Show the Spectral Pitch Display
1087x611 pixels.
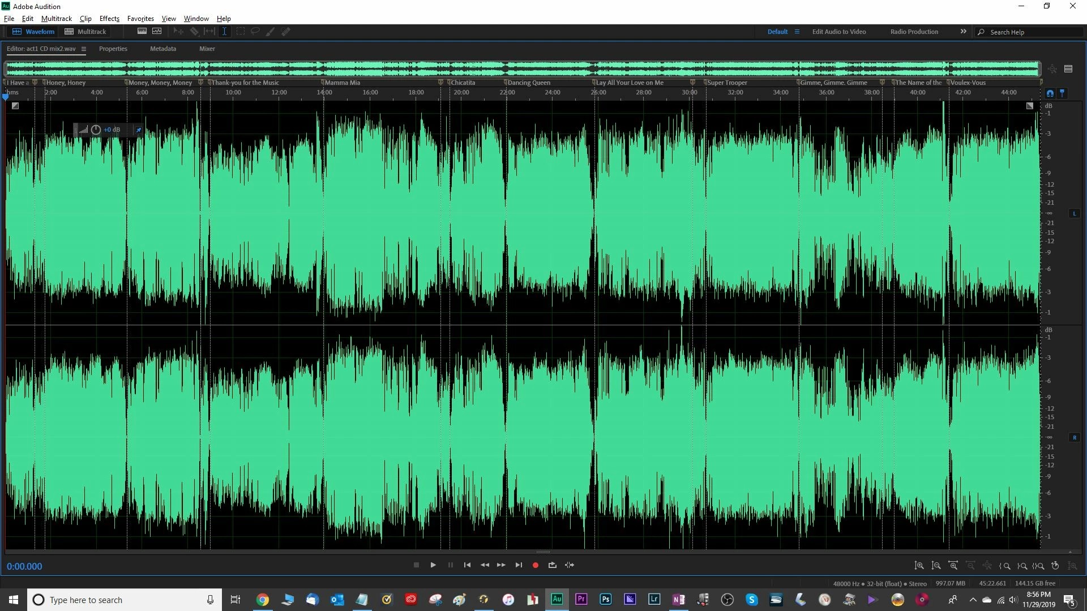pyautogui.click(x=157, y=32)
